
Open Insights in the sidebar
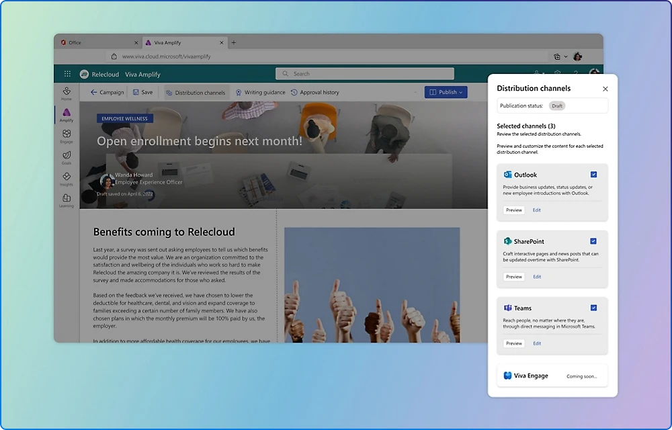point(67,179)
